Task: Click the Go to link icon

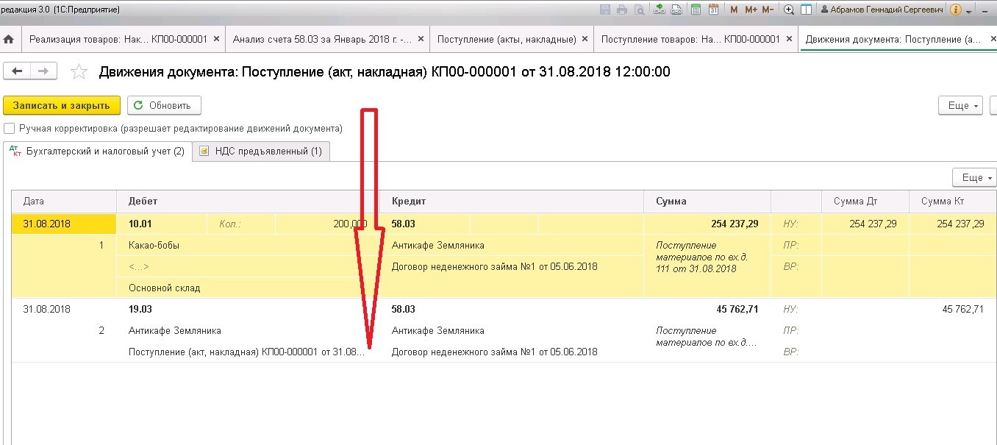Action: 676,10
